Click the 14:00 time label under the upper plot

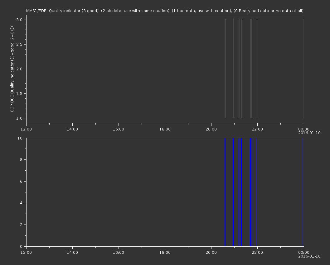pyautogui.click(x=72, y=129)
